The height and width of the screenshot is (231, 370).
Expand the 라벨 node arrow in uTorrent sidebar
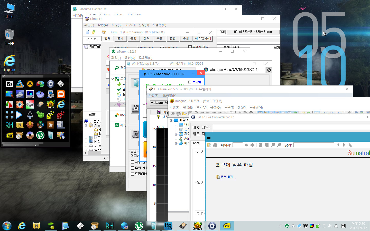[x=115, y=104]
